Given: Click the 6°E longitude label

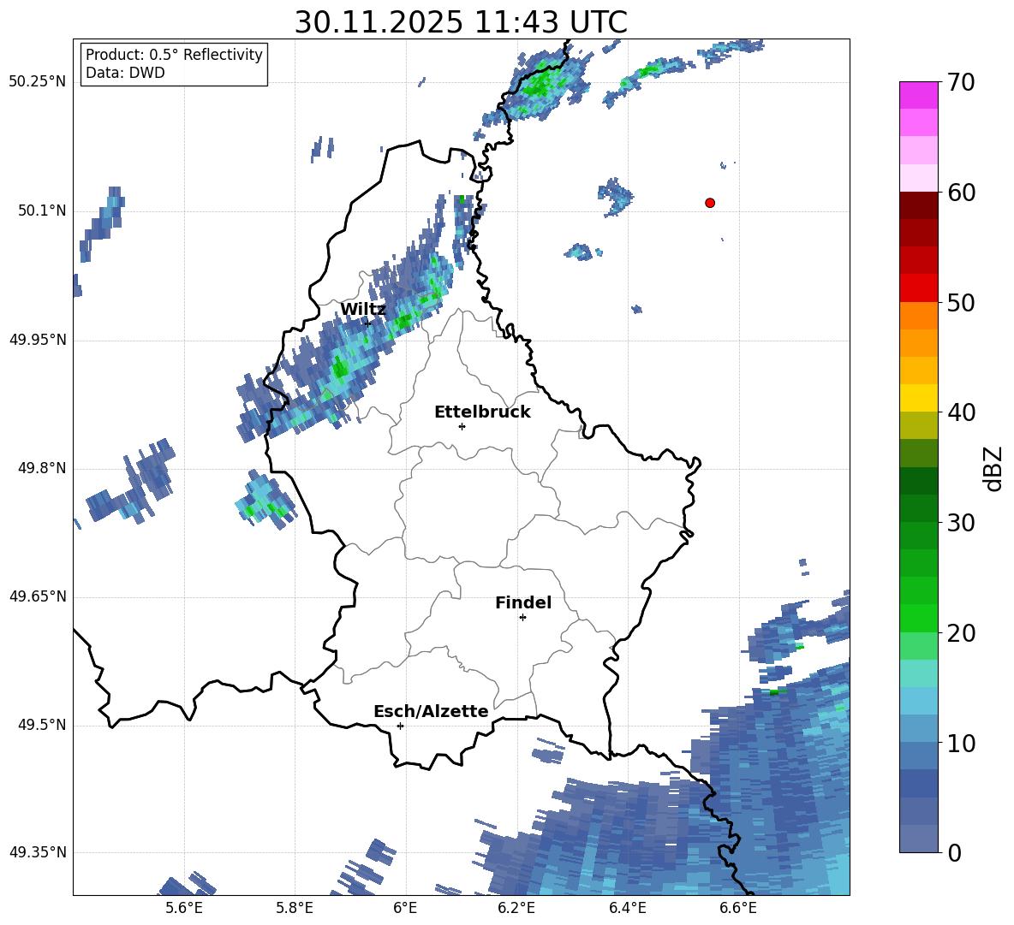Looking at the screenshot, I should pos(405,908).
